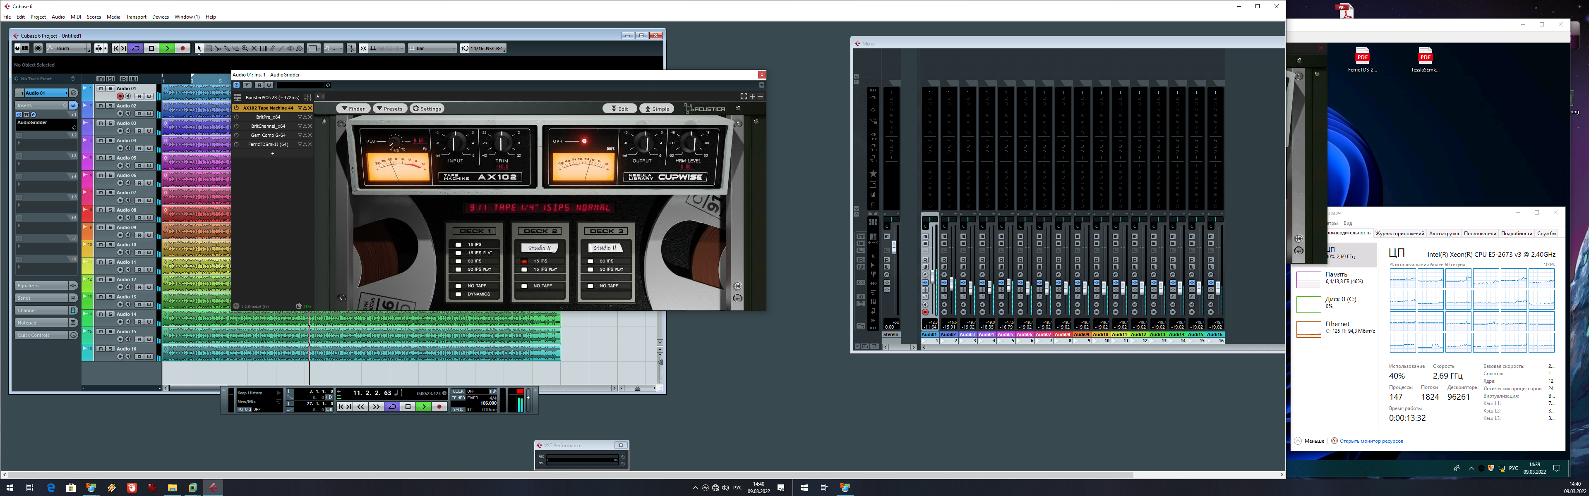Bypass Gem Comp G-64 with its power icon
Image resolution: width=1589 pixels, height=496 pixels.
[x=236, y=135]
